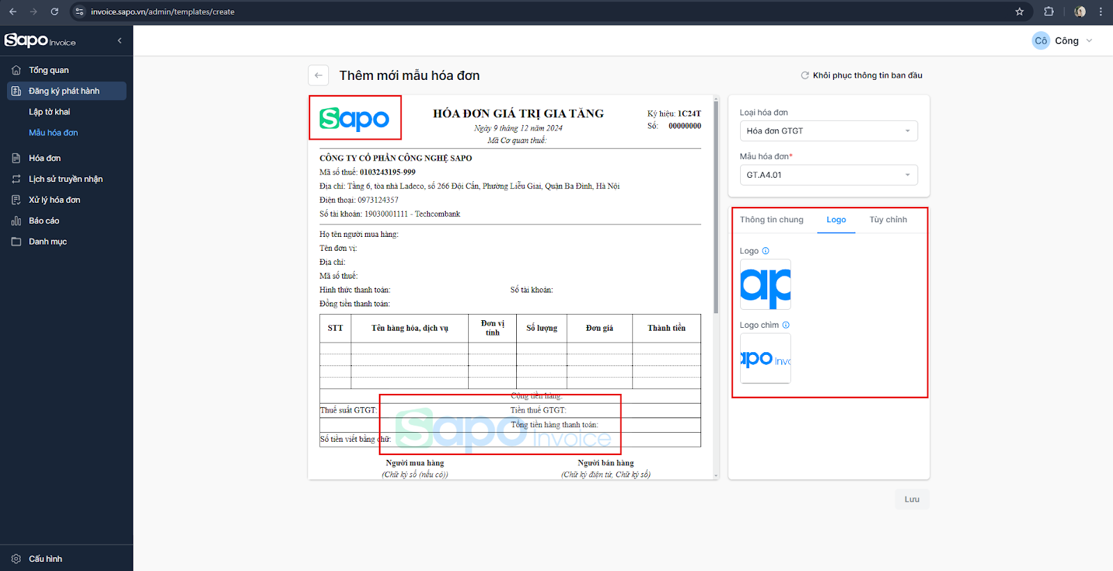Switch to Thông tin chung tab
Viewport: 1113px width, 571px height.
click(x=771, y=220)
